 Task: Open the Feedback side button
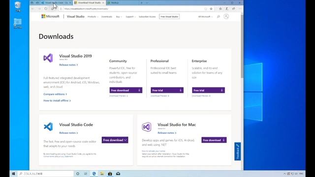(237, 151)
